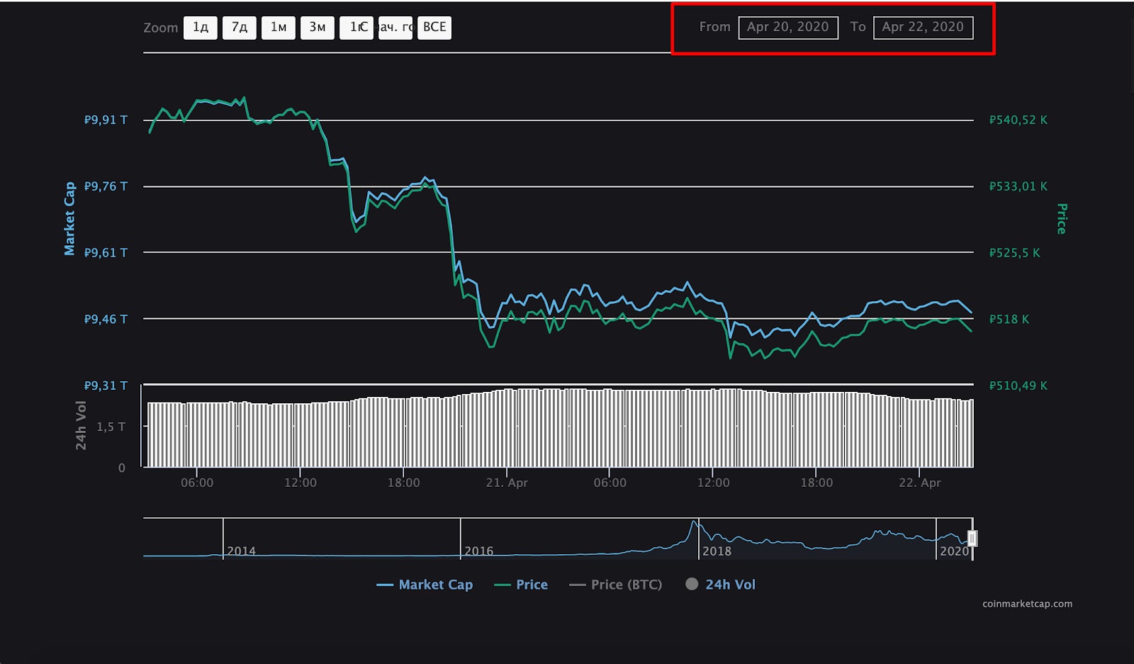The width and height of the screenshot is (1134, 664).
Task: Click the ₽525,5 K price label
Action: point(1015,252)
